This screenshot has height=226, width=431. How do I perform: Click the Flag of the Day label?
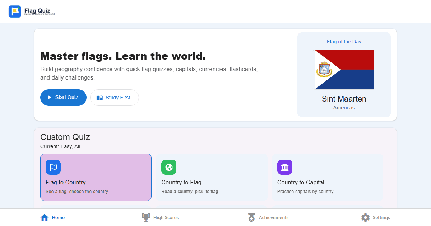click(344, 42)
